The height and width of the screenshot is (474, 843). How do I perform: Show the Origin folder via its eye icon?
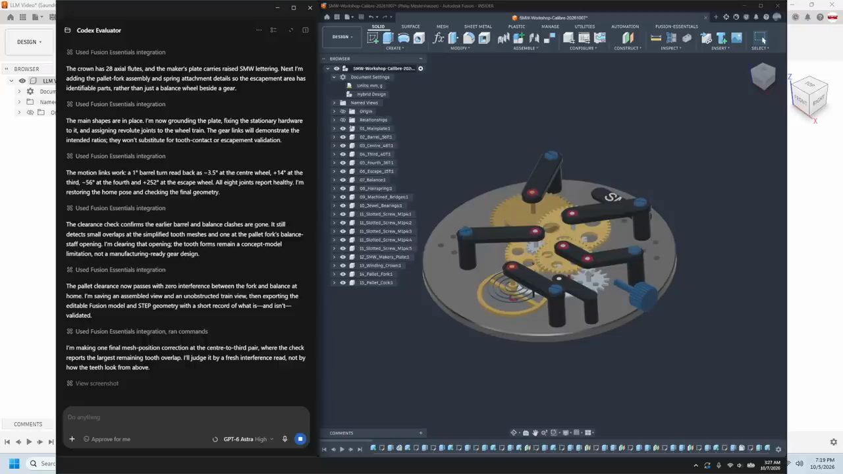(342, 111)
